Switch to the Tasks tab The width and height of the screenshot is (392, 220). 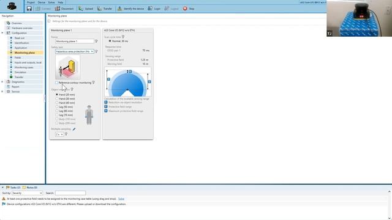(x=13, y=188)
